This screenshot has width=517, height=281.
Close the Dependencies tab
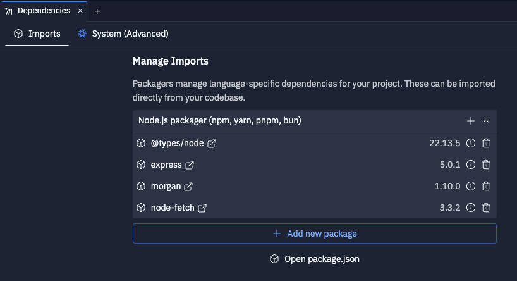(x=80, y=11)
